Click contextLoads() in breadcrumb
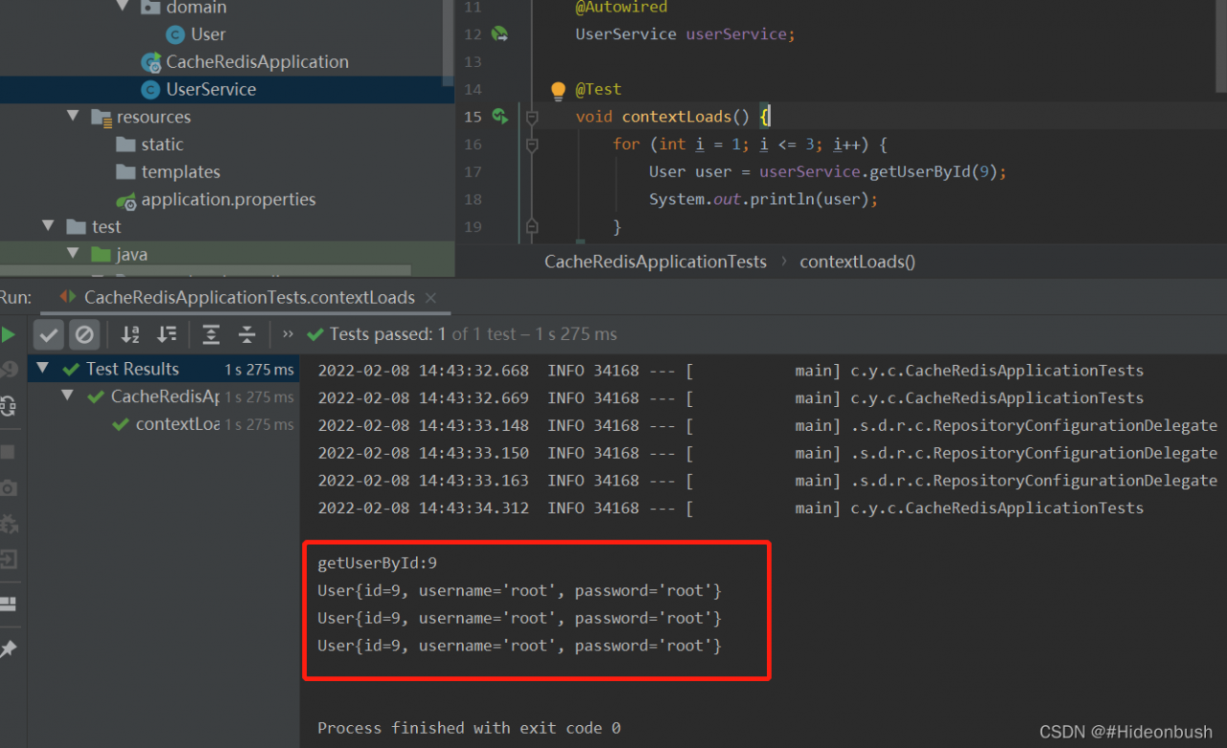This screenshot has height=748, width=1227. click(857, 261)
